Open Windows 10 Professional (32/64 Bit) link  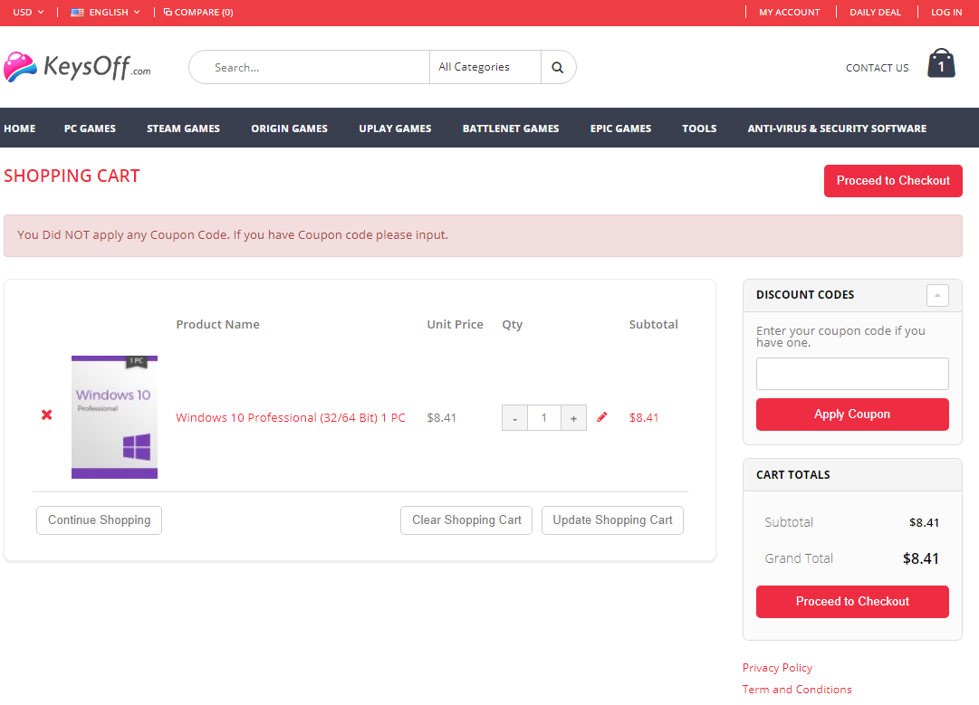click(x=291, y=418)
